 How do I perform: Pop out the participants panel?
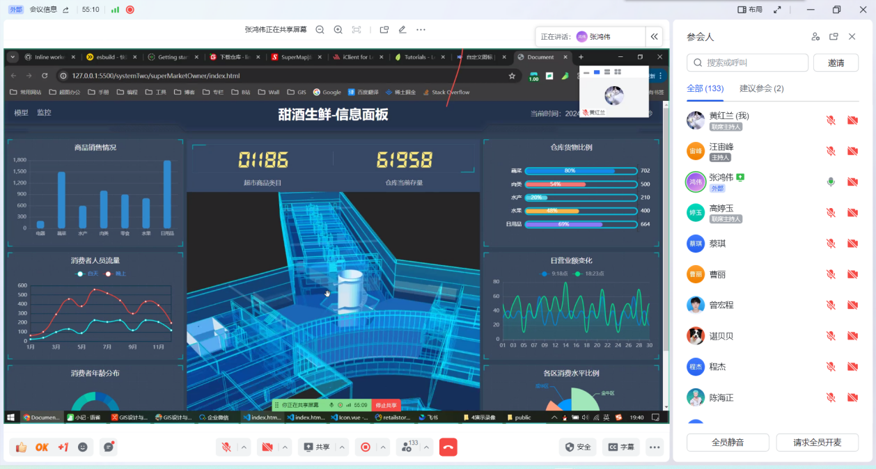point(834,37)
